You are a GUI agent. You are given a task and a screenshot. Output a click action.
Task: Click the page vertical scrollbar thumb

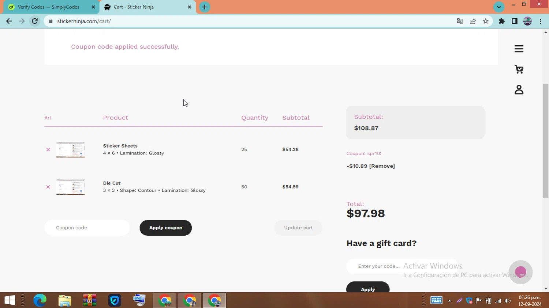546,141
